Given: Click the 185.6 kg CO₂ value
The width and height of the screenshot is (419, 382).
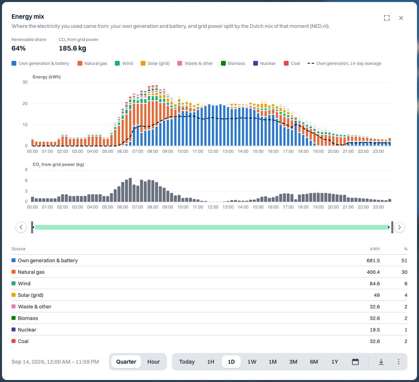Looking at the screenshot, I should pos(72,49).
